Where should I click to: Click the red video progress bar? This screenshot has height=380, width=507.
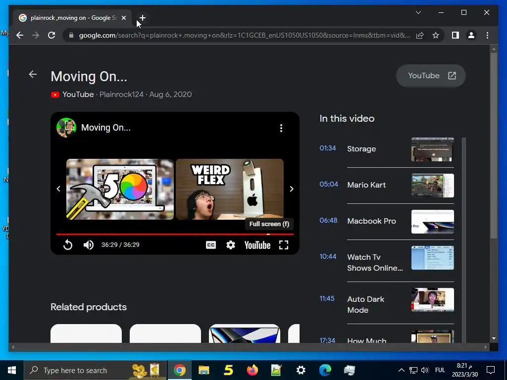pos(175,234)
